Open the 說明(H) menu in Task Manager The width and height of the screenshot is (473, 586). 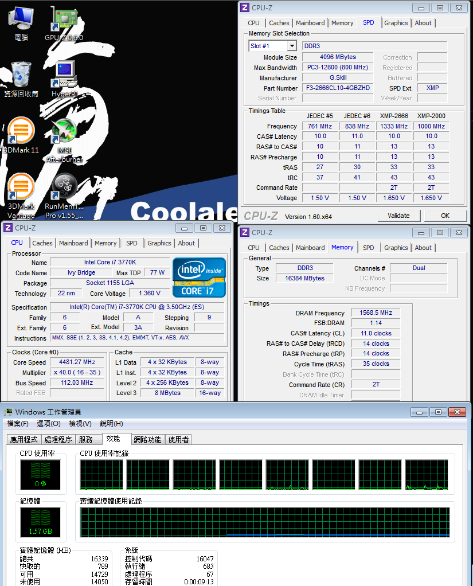point(111,423)
